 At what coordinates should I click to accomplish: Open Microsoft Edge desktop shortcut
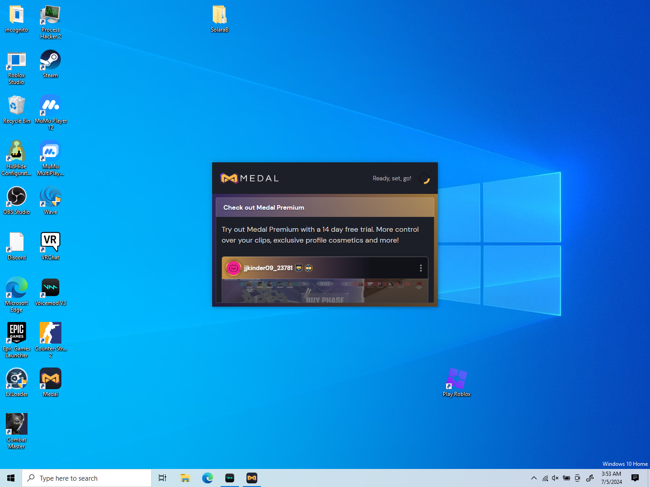pos(17,295)
